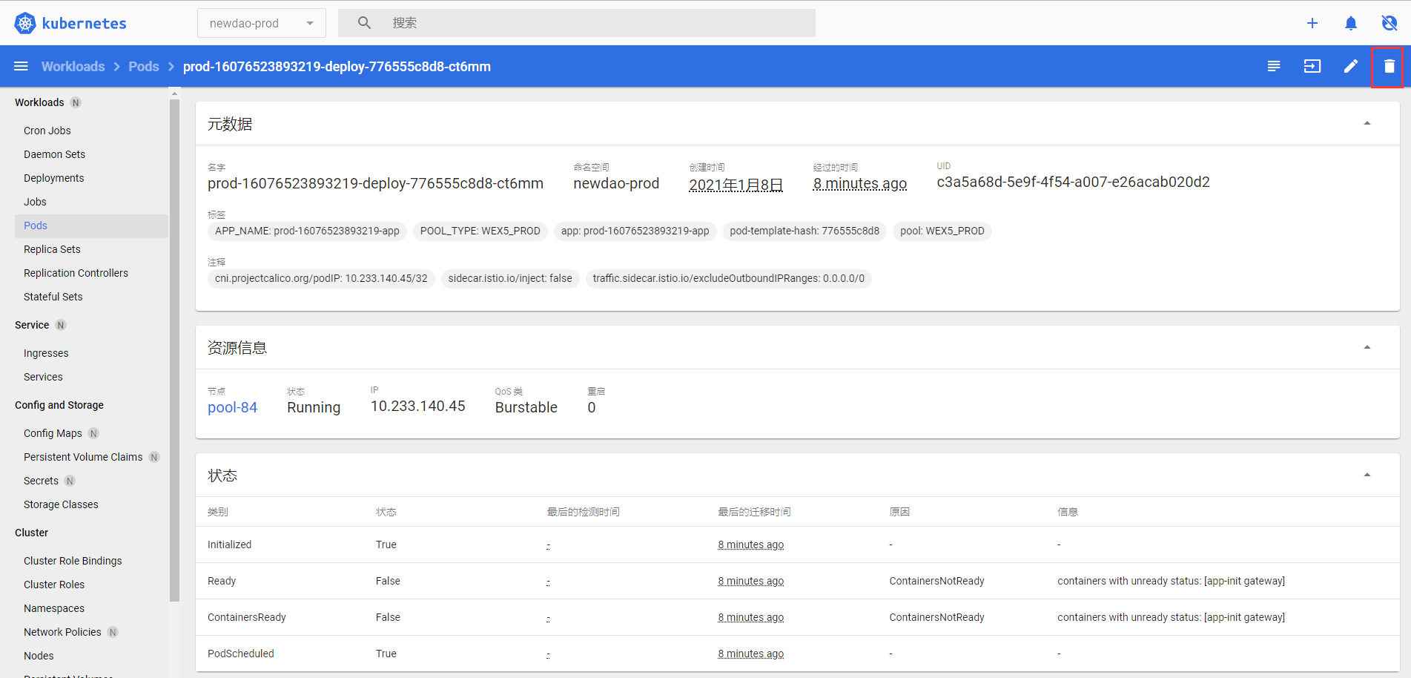This screenshot has height=678, width=1411.
Task: Open Nodes in sidebar
Action: 39,656
